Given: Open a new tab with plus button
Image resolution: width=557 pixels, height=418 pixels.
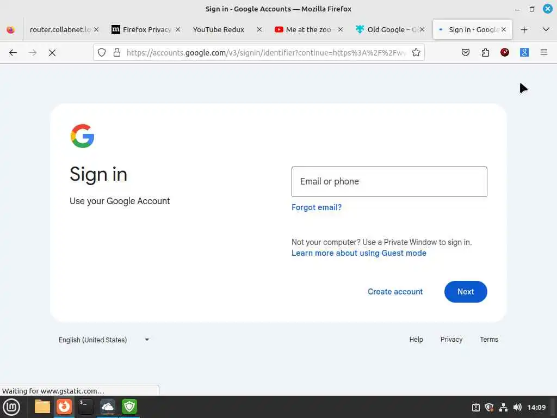Looking at the screenshot, I should 524,30.
